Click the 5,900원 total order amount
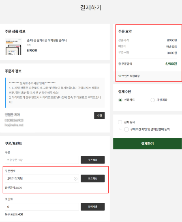The image size is (182, 222). 171,64
